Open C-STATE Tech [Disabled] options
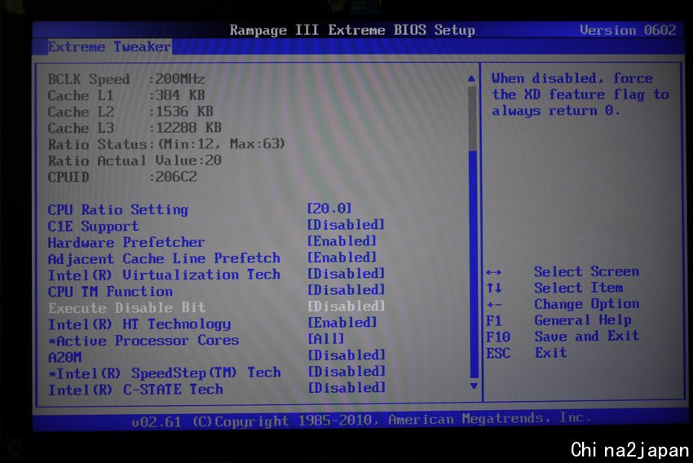Viewport: 693px width, 463px height. pyautogui.click(x=346, y=387)
